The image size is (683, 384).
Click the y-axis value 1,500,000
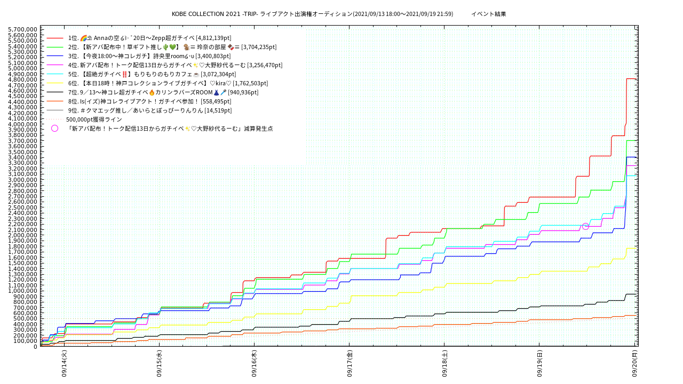[x=22, y=263]
